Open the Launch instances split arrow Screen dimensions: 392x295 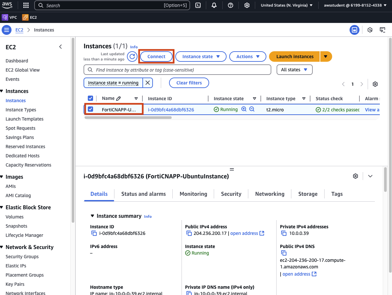326,57
